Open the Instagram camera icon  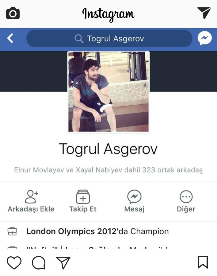point(13,14)
